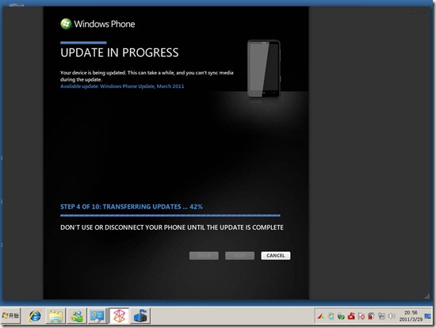The image size is (436, 328).
Task: Launch Internet Explorer from the taskbar
Action: (35, 316)
